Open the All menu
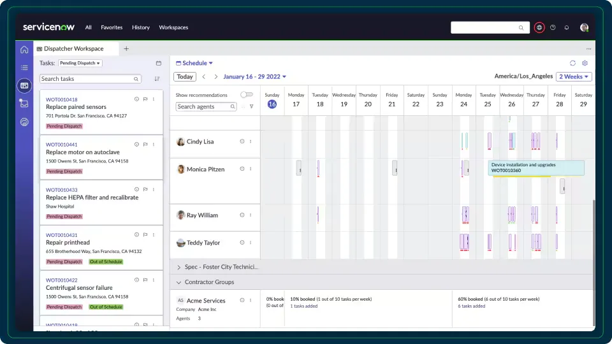612x344 pixels. (x=88, y=27)
